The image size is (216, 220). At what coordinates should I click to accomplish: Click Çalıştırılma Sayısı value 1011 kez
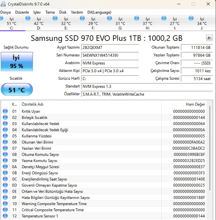[x=197, y=71]
